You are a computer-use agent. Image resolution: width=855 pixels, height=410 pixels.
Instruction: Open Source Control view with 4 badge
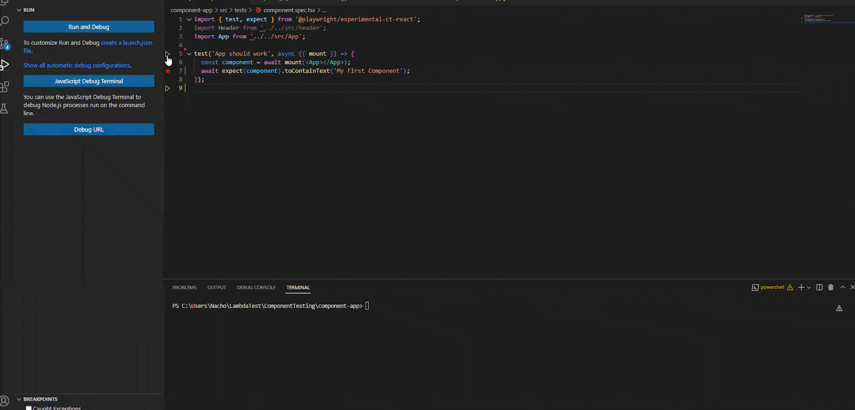pyautogui.click(x=4, y=44)
